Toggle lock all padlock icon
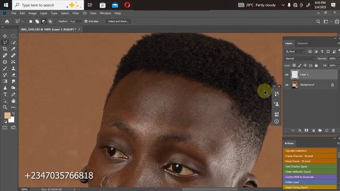The width and height of the screenshot is (340, 191). 316,65
